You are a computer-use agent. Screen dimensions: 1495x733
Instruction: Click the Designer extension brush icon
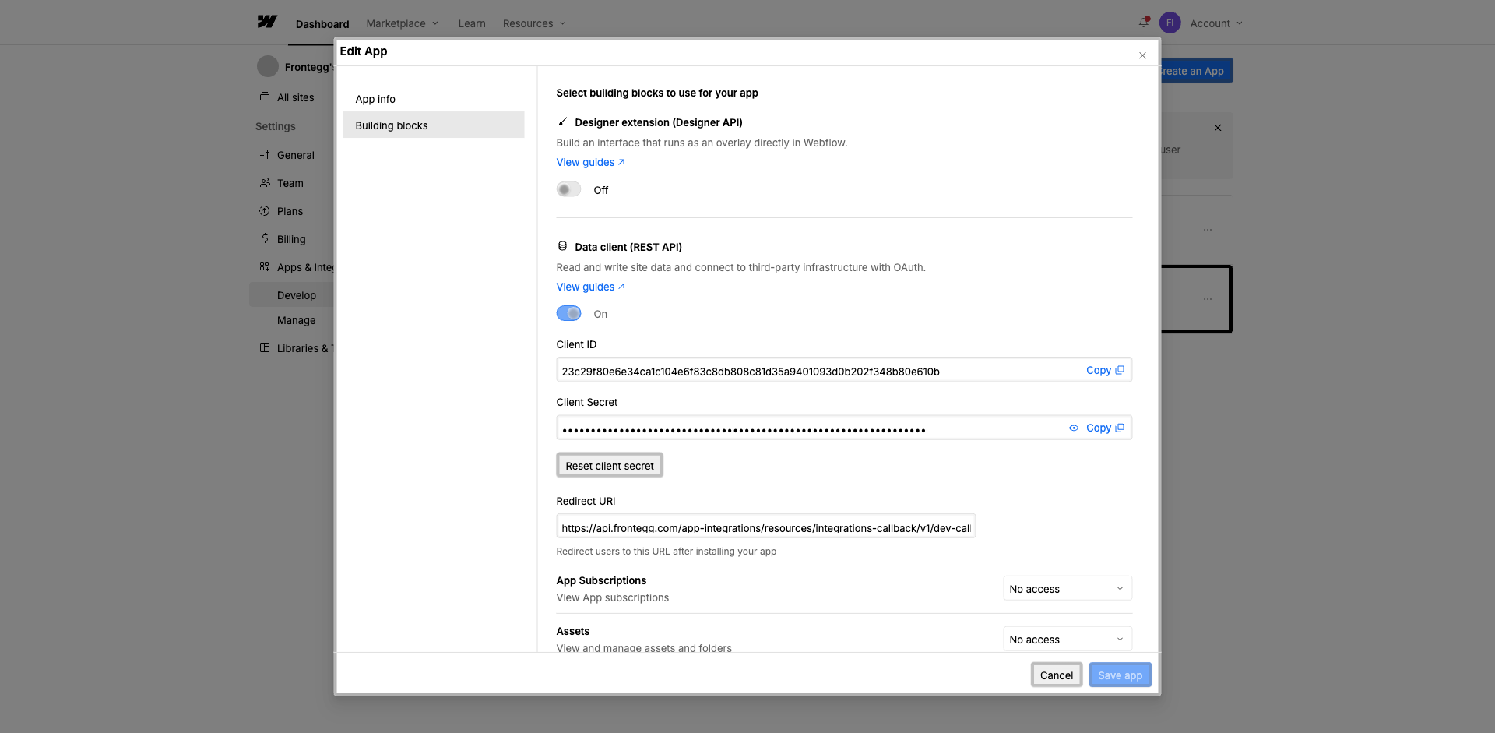pos(562,122)
